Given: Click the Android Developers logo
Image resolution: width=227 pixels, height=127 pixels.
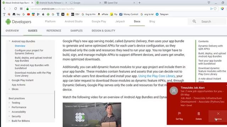Looking at the screenshot, I should point(18,22).
